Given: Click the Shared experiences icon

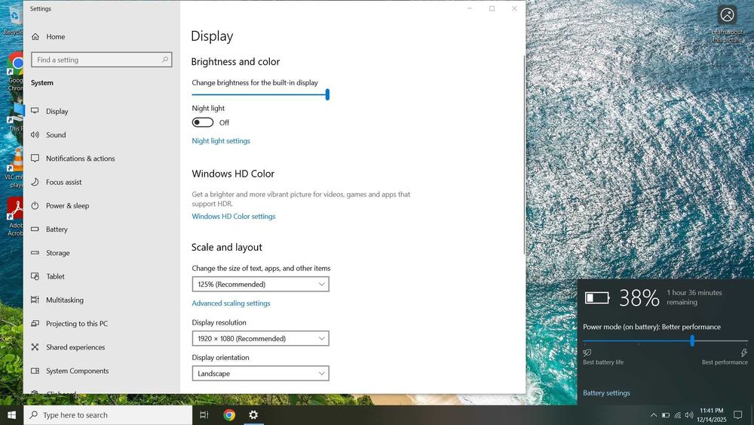Looking at the screenshot, I should (x=35, y=347).
